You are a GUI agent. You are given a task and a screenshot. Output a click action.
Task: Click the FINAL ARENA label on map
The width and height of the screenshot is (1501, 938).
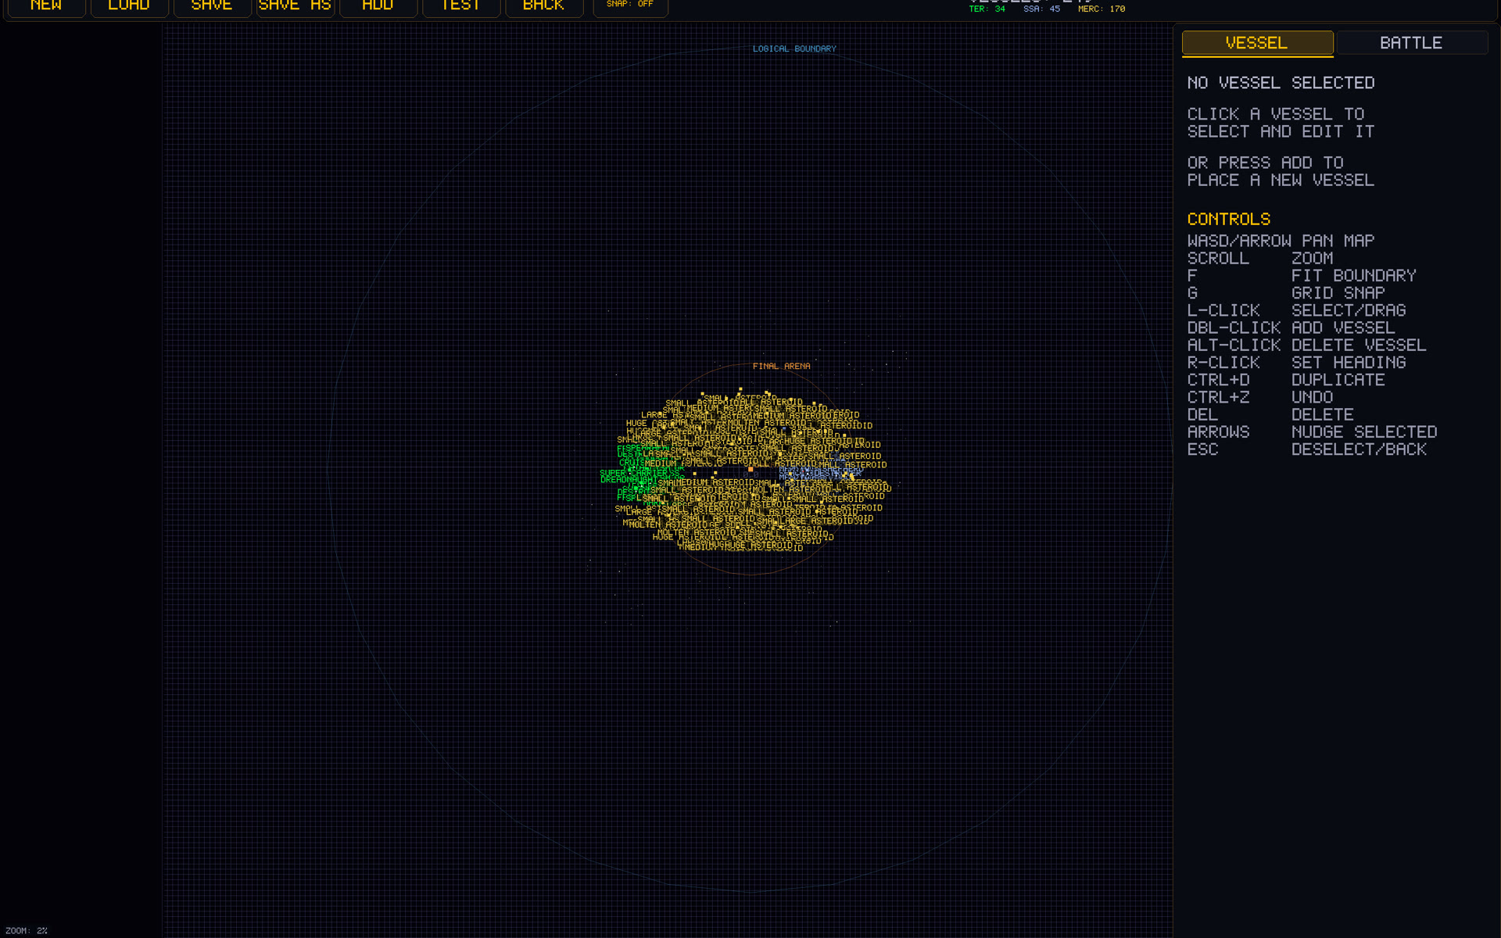[781, 366]
